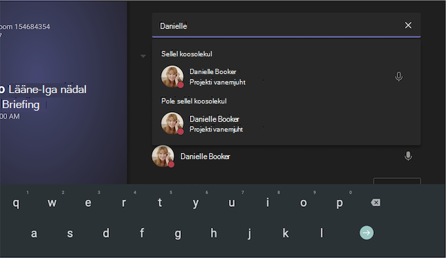Tap the f key on keyboard
Viewport: 446px width, 258px height.
click(x=142, y=232)
